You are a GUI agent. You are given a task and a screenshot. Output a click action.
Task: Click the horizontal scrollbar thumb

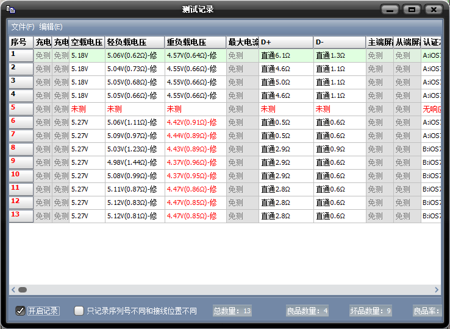point(23,290)
